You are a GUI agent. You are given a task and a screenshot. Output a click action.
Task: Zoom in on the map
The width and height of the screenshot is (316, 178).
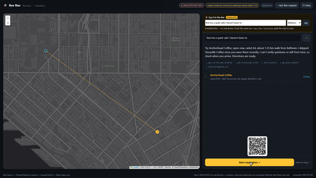coord(8,18)
